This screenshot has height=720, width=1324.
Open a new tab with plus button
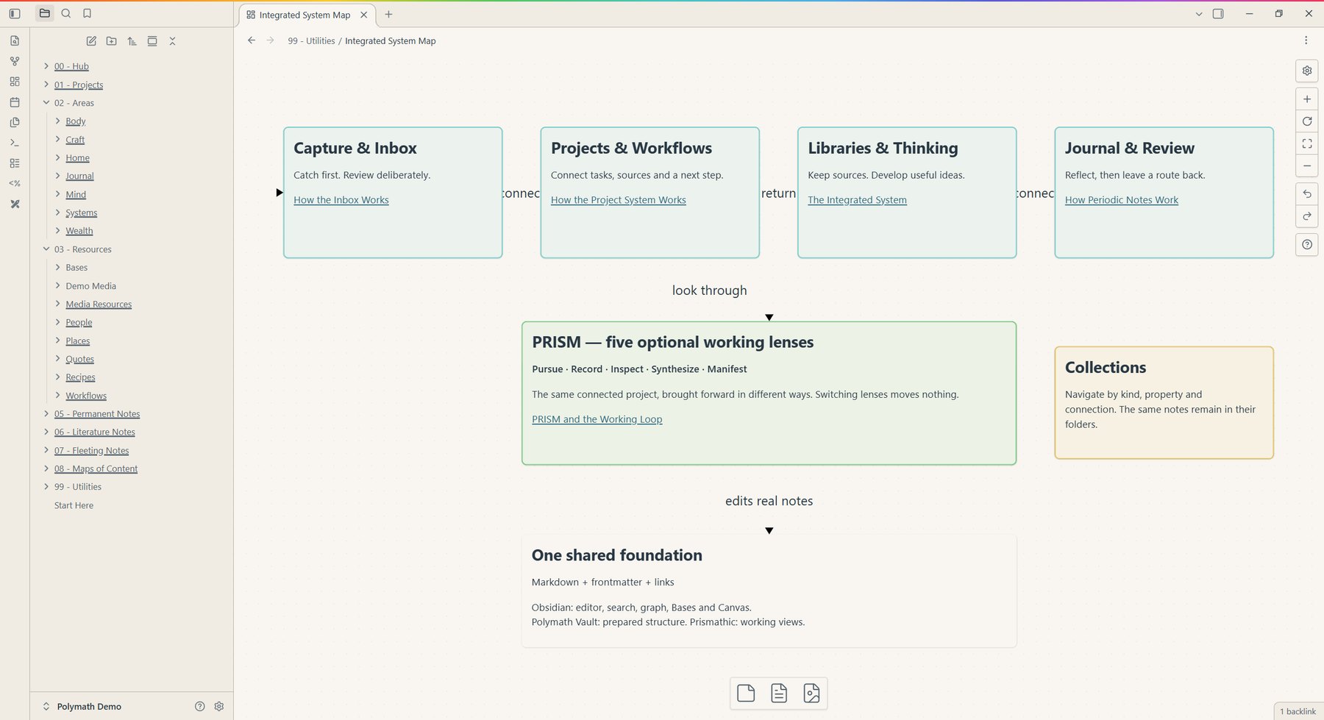tap(388, 14)
